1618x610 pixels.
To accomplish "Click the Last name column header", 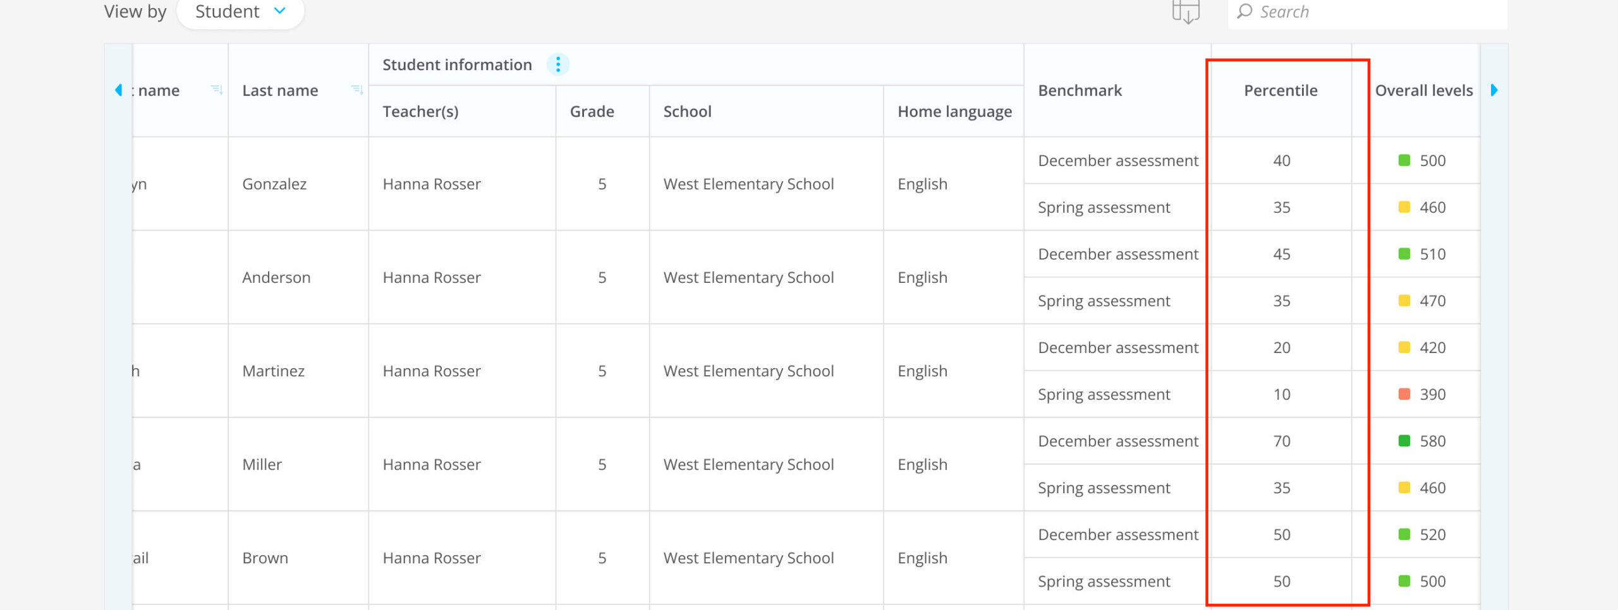I will tap(298, 90).
